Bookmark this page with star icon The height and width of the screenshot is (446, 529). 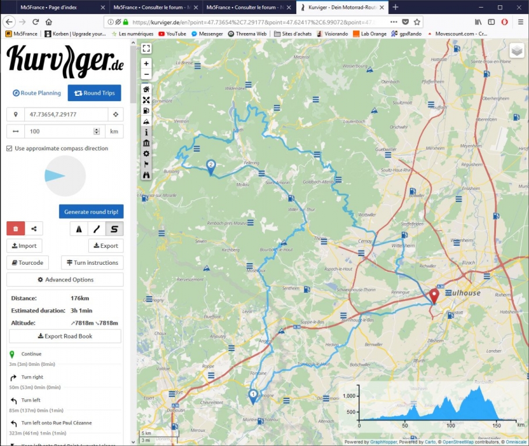click(x=417, y=22)
